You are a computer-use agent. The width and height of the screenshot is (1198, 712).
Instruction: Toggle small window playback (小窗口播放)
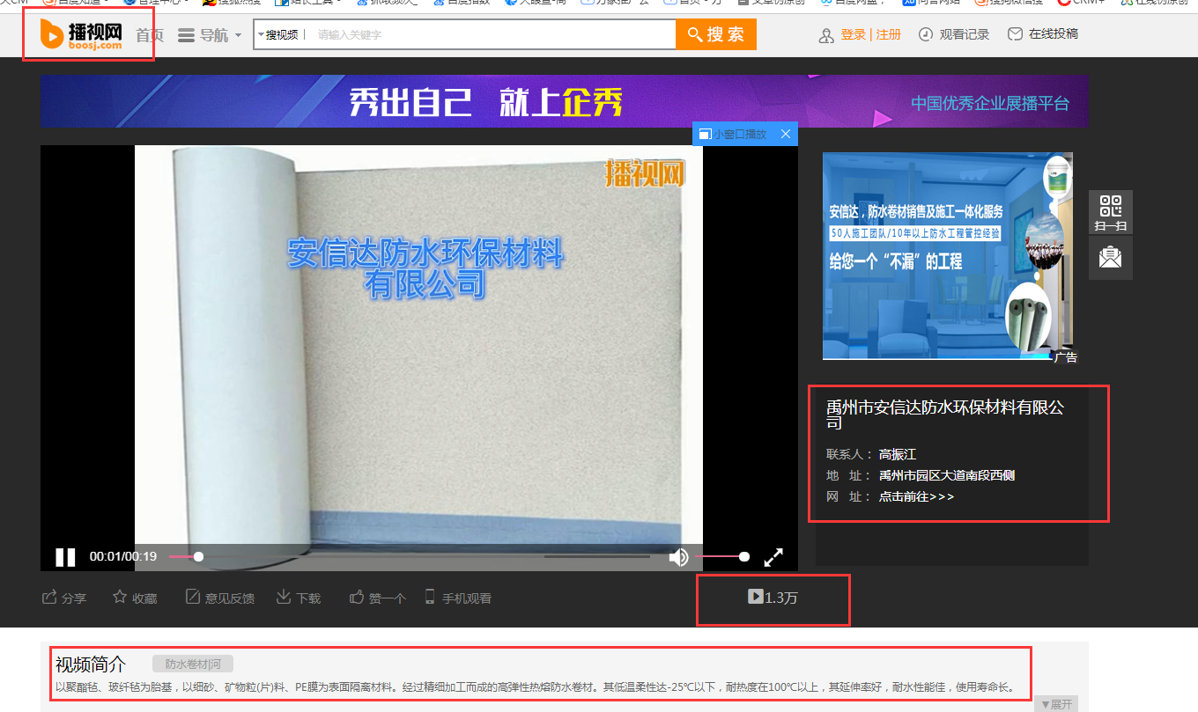733,134
